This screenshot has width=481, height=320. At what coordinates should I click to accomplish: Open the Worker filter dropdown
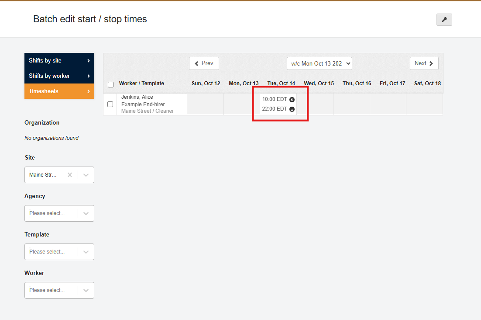[59, 290]
